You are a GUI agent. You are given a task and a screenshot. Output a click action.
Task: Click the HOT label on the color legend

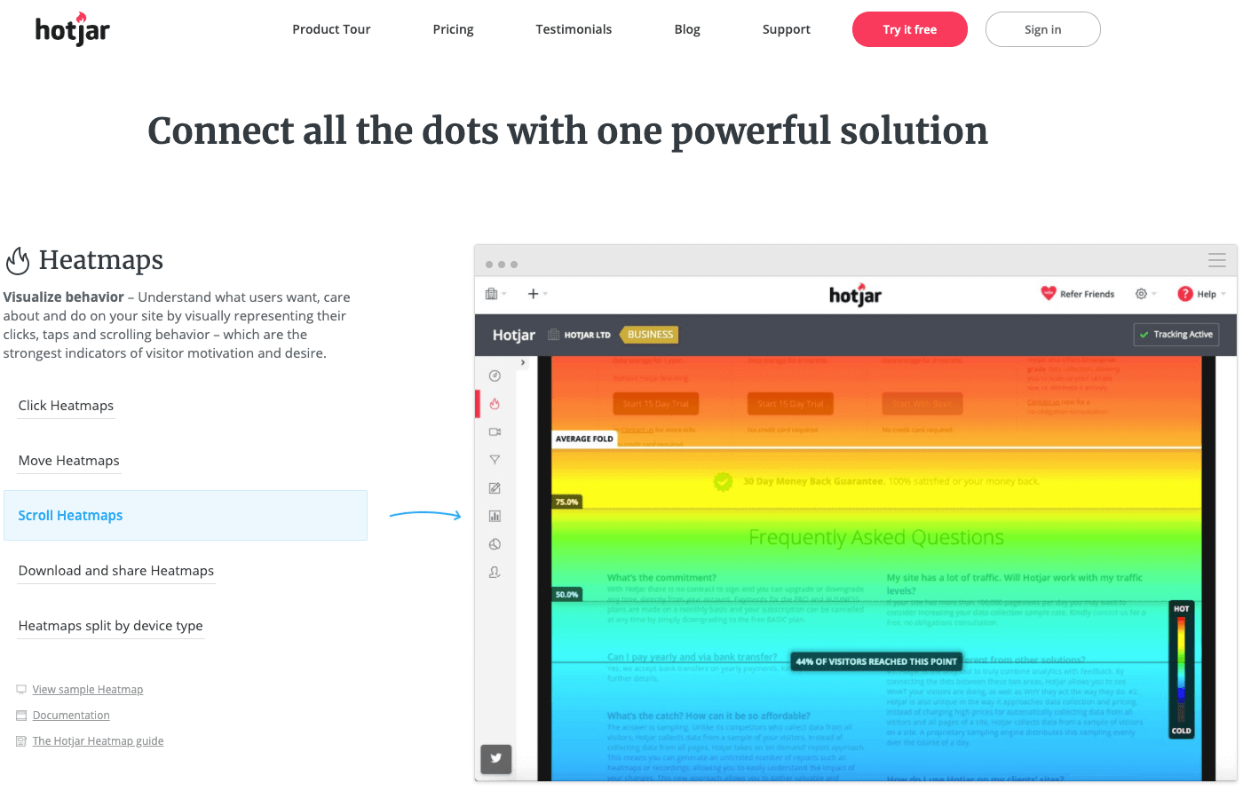coord(1181,609)
